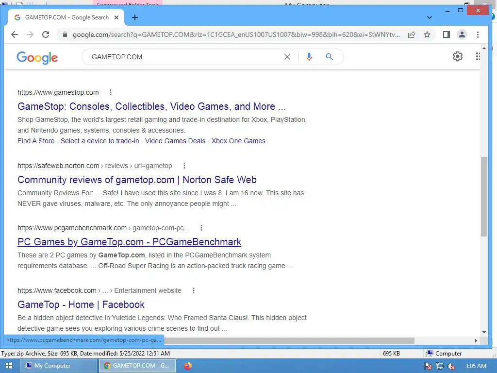Share this page via share icon
This screenshot has height=373, width=497.
pos(412,34)
